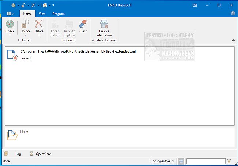The image size is (238, 166).
Task: Maximize the EMCO UnLock IT window
Action: [219, 6]
